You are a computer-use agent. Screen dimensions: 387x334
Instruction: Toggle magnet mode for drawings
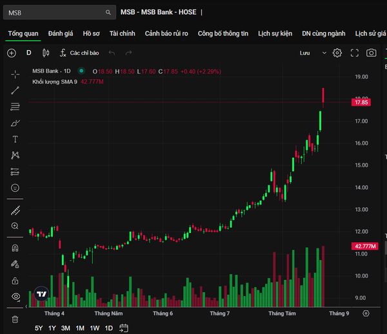pyautogui.click(x=15, y=248)
